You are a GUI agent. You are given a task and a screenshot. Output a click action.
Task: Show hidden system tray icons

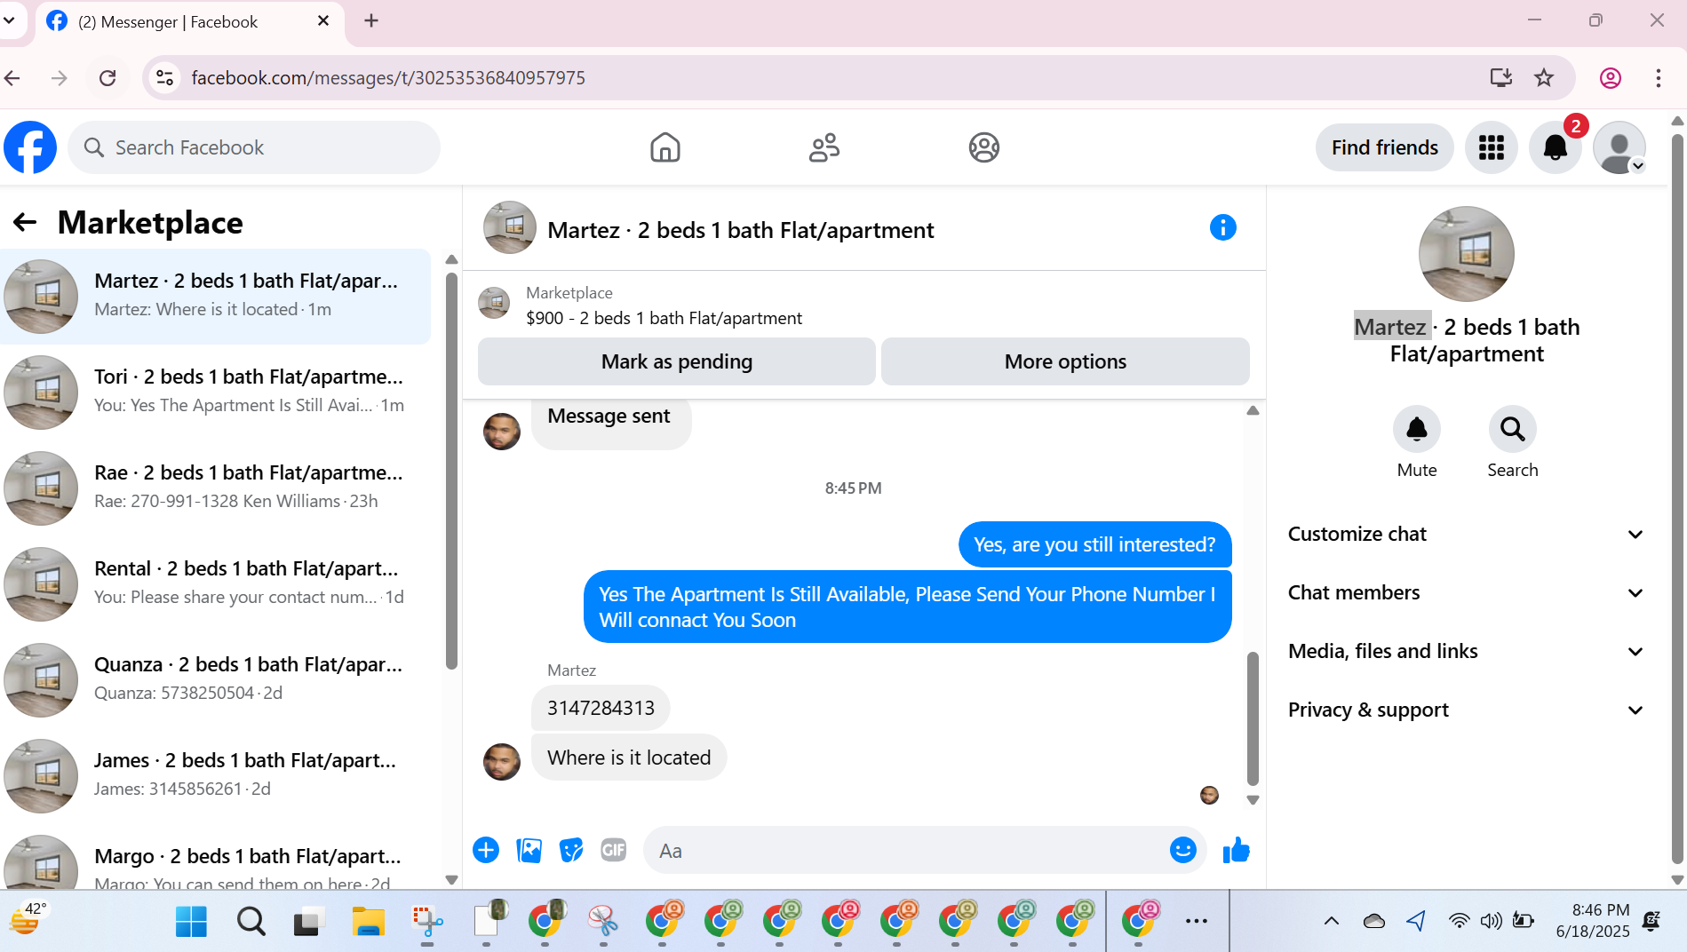point(1331,921)
